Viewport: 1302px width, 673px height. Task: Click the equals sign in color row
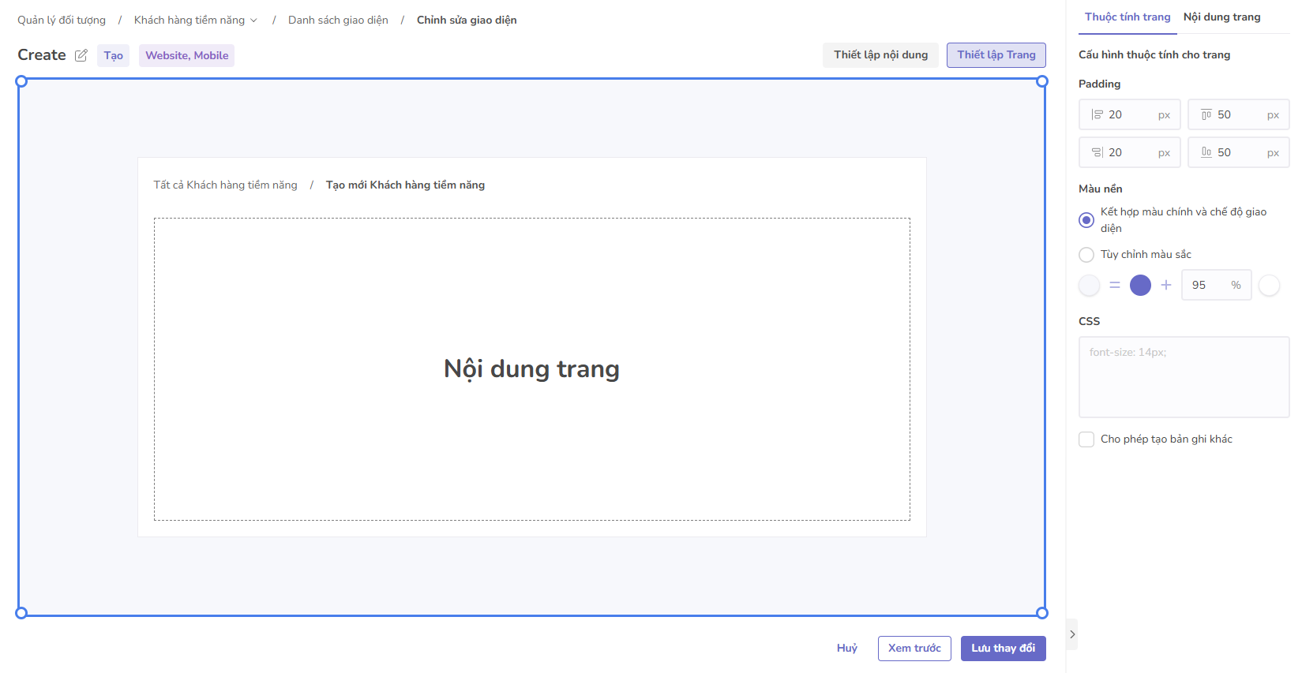coord(1115,285)
